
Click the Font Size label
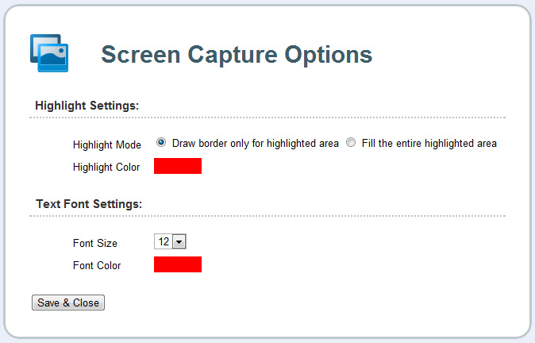point(94,243)
